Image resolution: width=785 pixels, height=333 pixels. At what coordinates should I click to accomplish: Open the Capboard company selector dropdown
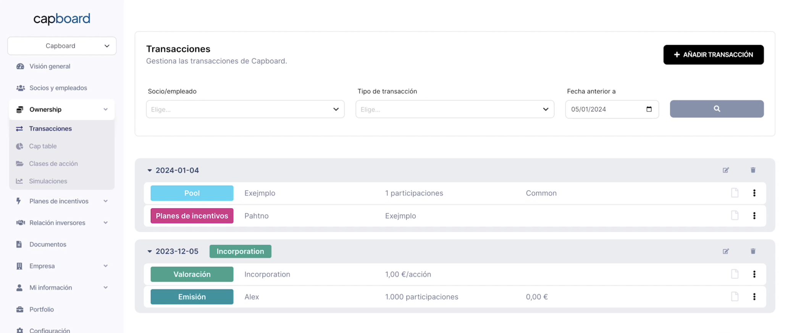[x=62, y=46]
